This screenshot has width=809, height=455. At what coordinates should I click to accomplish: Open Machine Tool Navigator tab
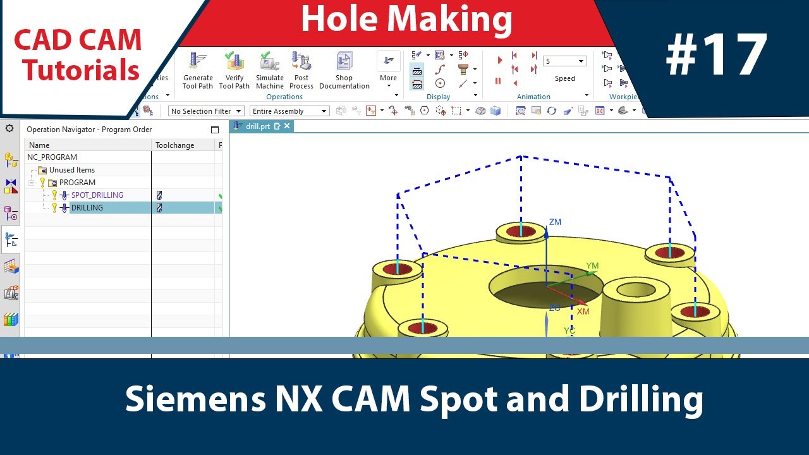pos(11,293)
